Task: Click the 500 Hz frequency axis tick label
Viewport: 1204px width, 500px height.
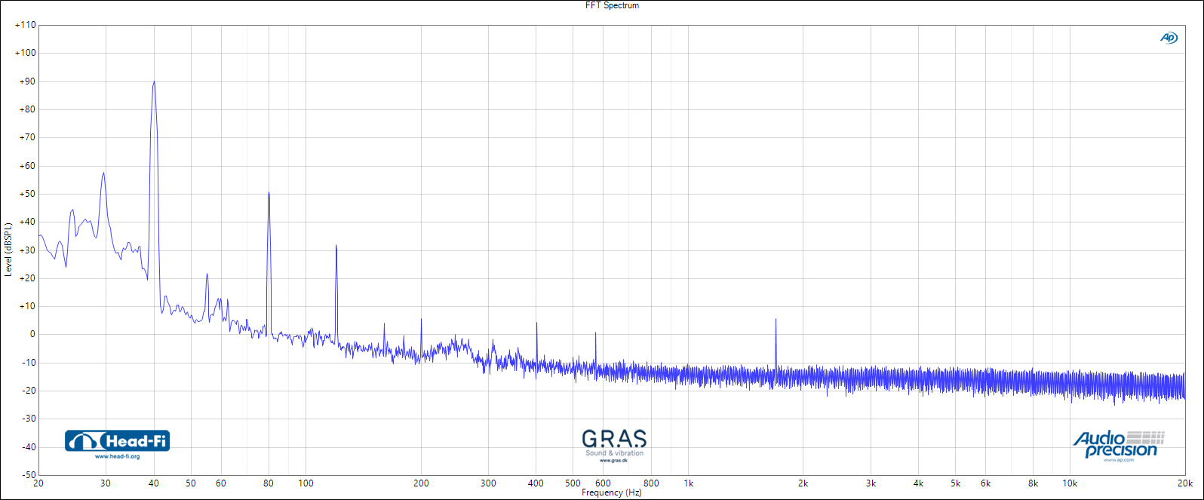Action: [x=573, y=483]
